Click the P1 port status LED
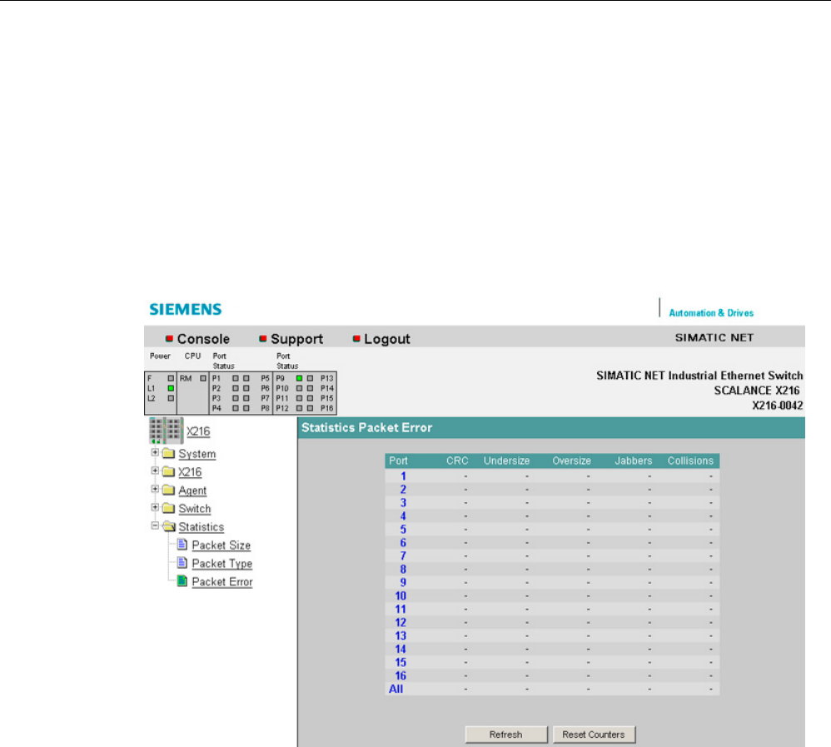This screenshot has height=747, width=831. (236, 378)
